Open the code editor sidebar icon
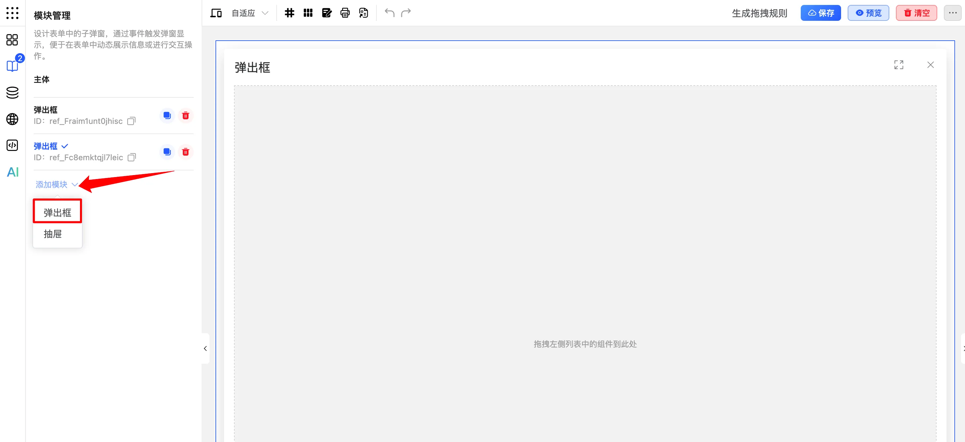 pyautogui.click(x=12, y=145)
